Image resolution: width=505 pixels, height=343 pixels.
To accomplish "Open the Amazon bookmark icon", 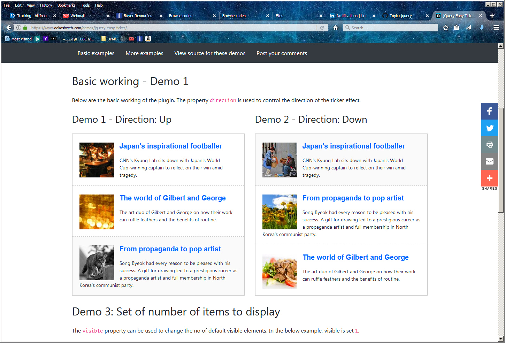I will [148, 39].
